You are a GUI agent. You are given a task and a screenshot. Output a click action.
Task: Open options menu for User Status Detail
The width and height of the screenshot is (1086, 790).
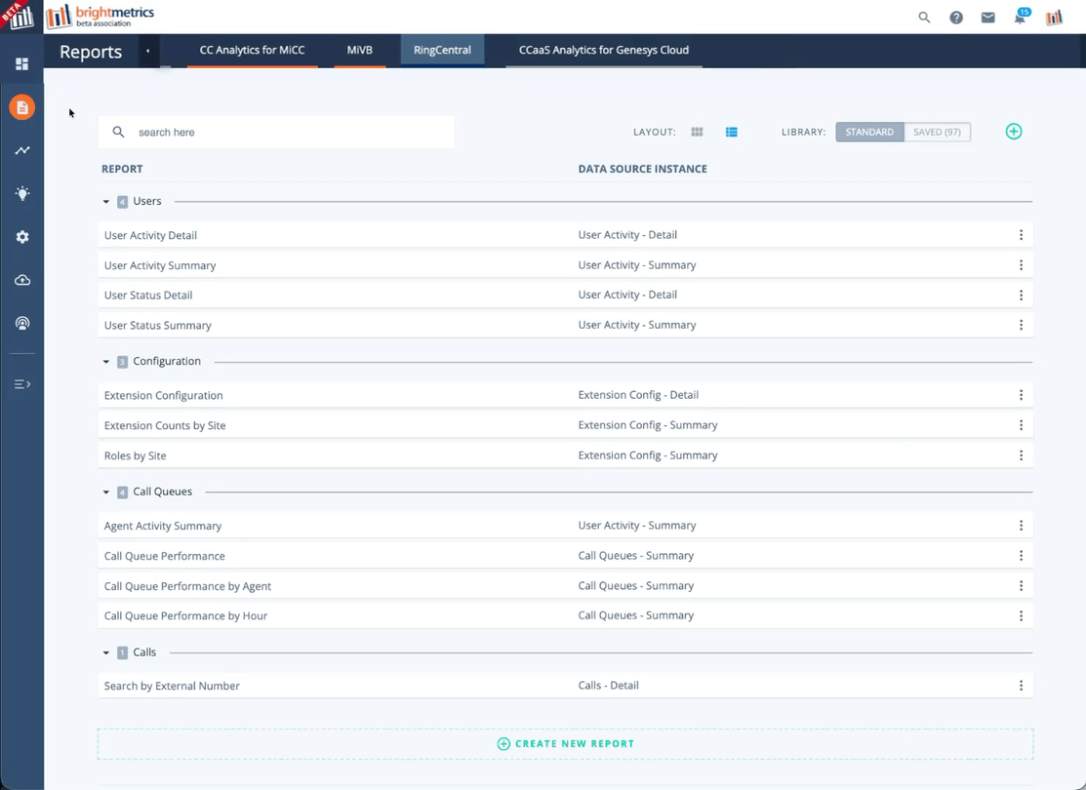[x=1021, y=295]
